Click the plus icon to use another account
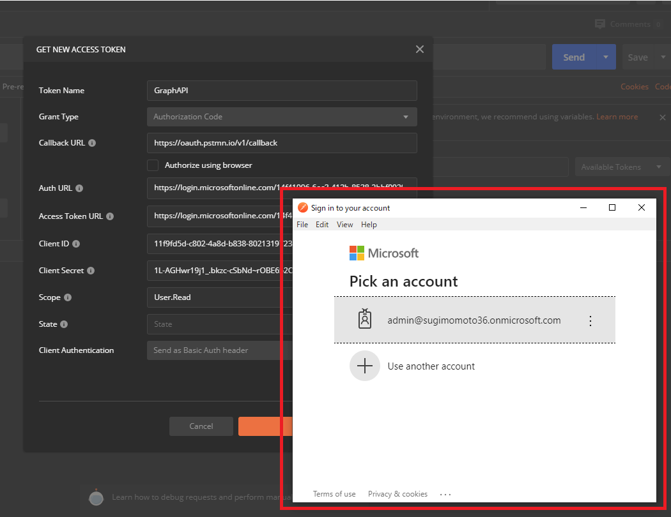 (x=365, y=366)
